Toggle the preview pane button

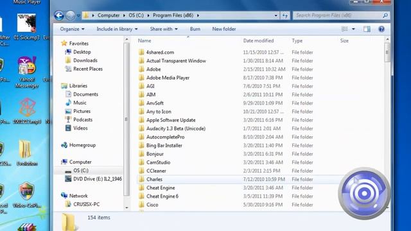pos(367,29)
